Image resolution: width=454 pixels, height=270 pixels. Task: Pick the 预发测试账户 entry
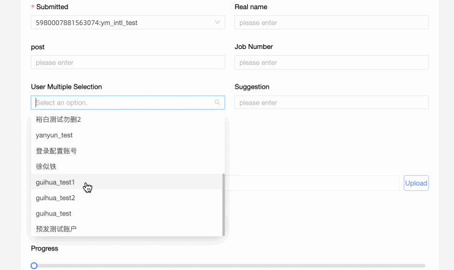click(x=56, y=229)
